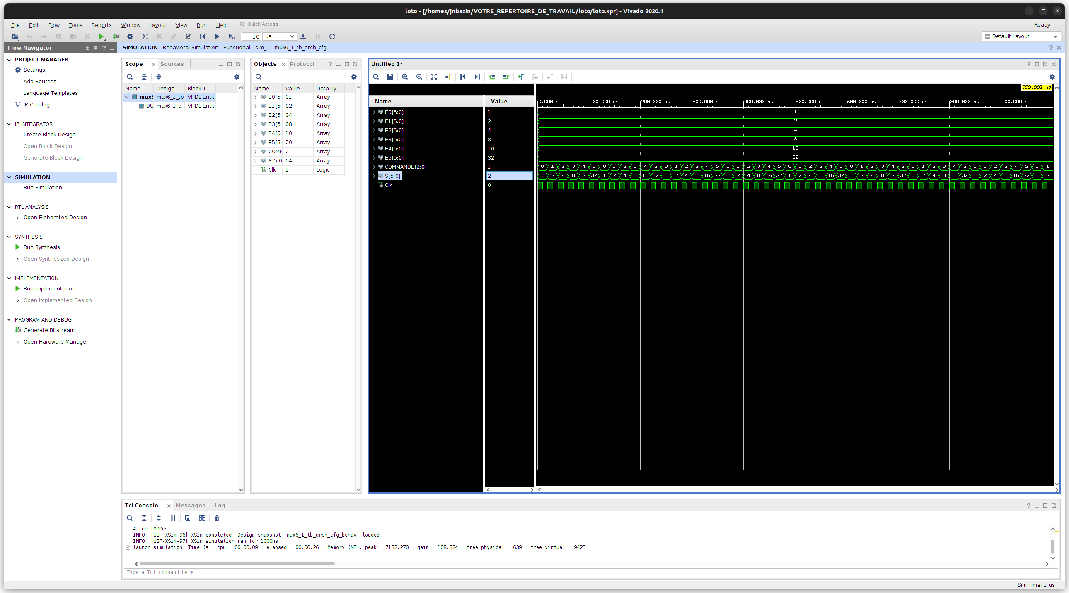Viewport: 1069px width, 593px height.
Task: Switch to the Sources tab
Action: pyautogui.click(x=172, y=64)
